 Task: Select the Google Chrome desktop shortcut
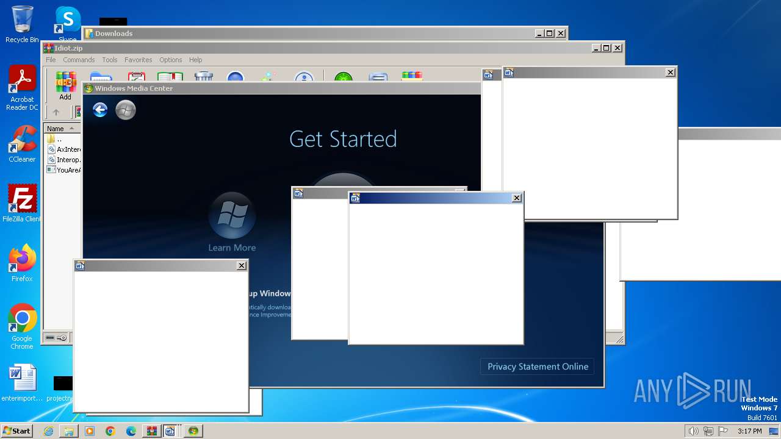pyautogui.click(x=22, y=327)
